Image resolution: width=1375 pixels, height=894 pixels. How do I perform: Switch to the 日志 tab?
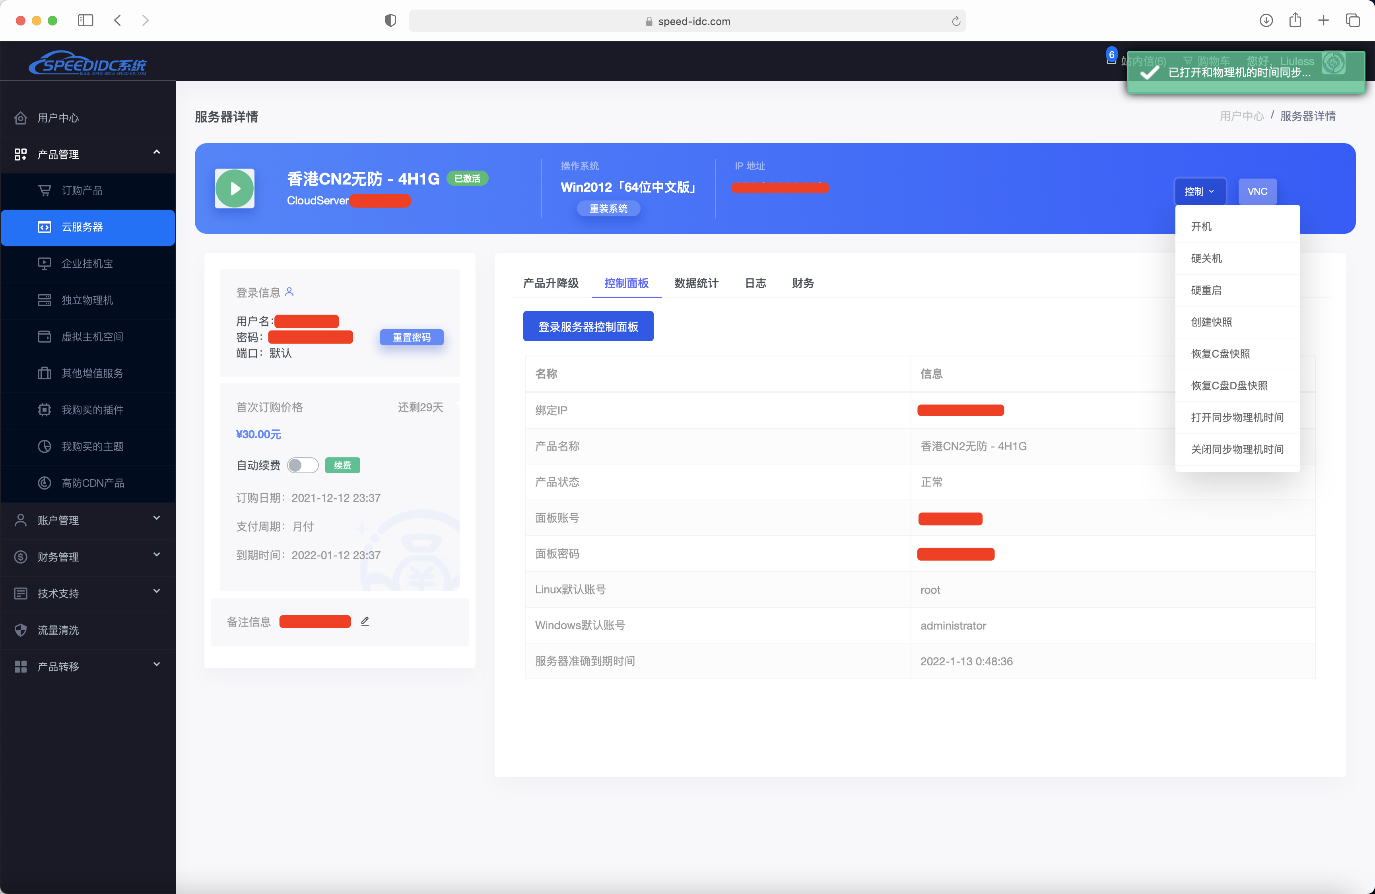[x=755, y=283]
